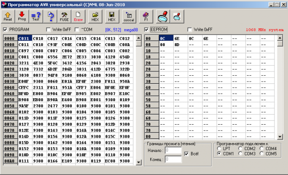
Task: Click address row header 0020
Action: 10,63
